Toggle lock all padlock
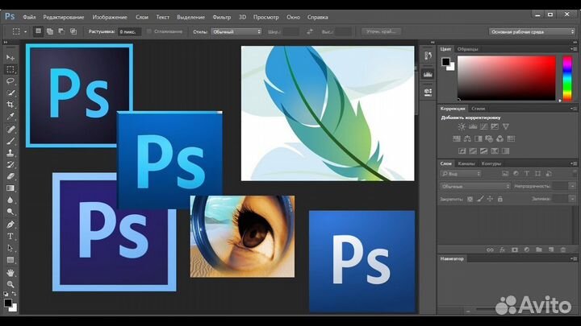The image size is (581, 326). click(x=499, y=199)
